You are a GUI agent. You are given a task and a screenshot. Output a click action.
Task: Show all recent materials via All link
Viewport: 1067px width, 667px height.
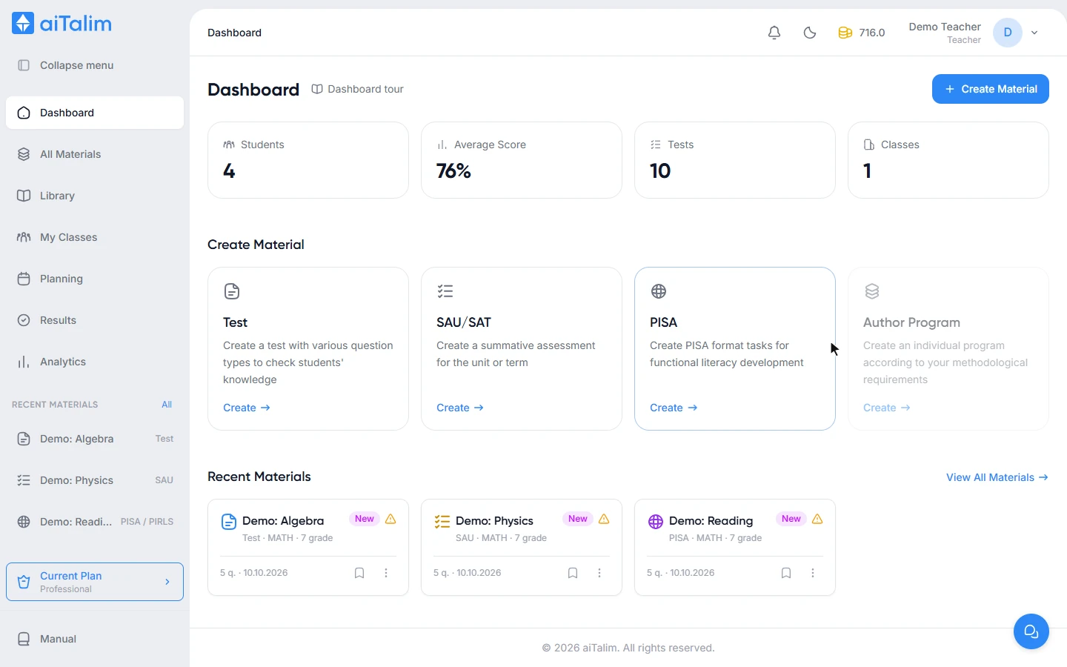coord(167,405)
